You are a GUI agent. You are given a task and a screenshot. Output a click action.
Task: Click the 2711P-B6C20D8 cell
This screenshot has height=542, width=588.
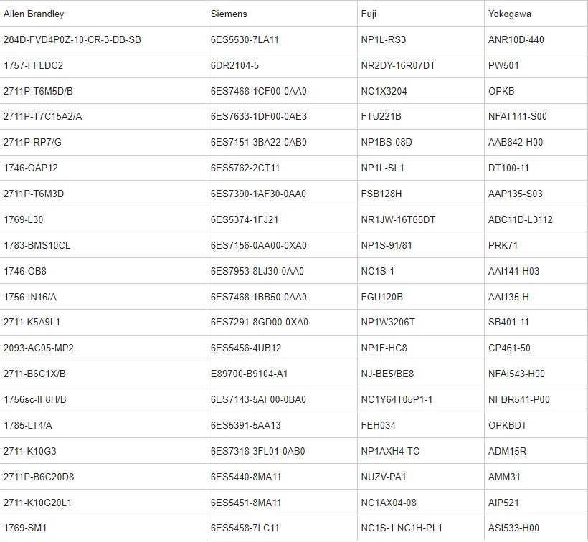point(39,477)
